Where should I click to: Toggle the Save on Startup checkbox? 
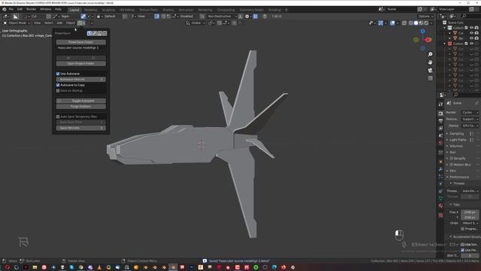58,90
